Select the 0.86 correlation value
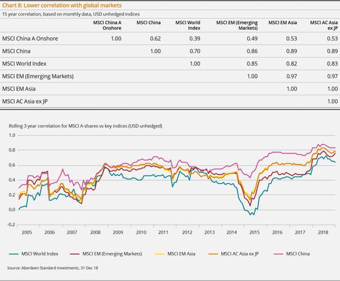 pos(252,51)
